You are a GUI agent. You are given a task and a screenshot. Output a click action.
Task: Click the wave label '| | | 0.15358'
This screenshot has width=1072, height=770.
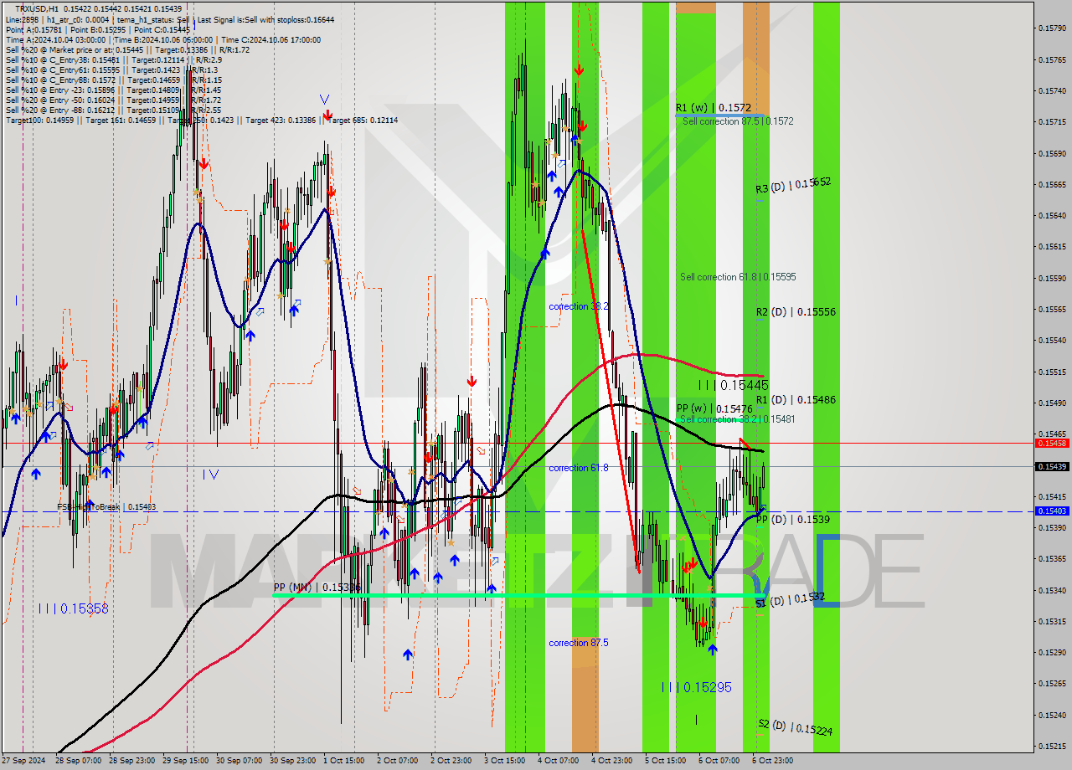point(74,608)
